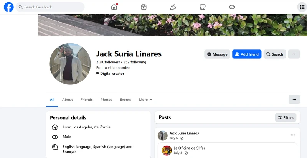The image size is (307, 158).
Task: Select the All tab
Action: tap(52, 100)
